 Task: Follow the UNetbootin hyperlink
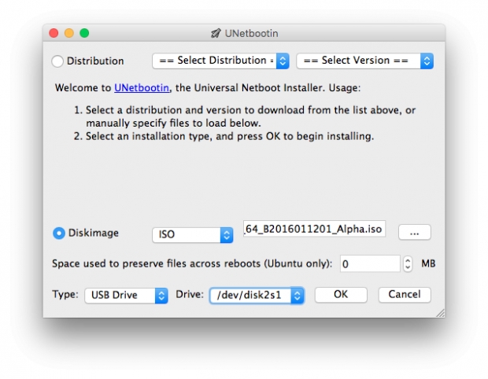tap(142, 88)
